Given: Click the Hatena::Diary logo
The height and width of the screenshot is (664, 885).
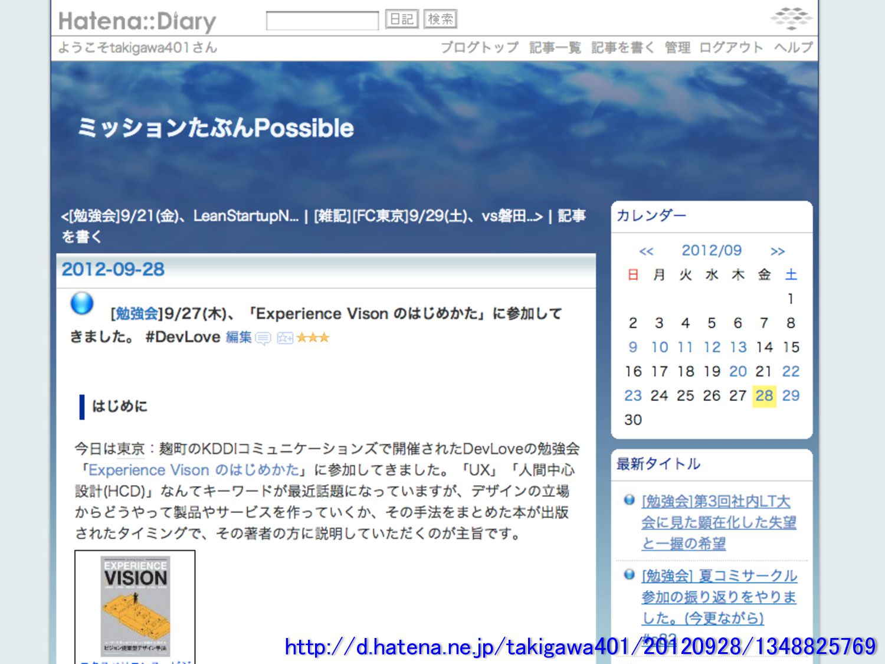Looking at the screenshot, I should pos(137,21).
